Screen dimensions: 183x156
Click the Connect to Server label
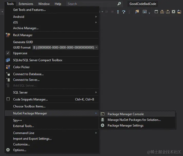[x=26, y=80]
